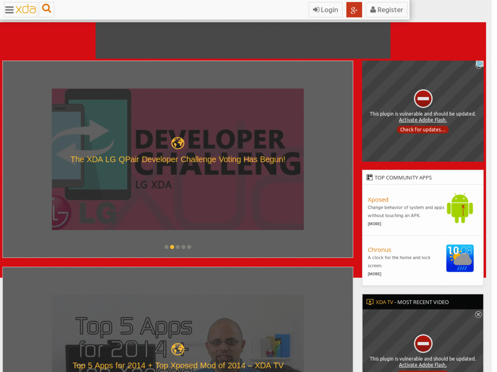Click the blocked plugin icon in XDA TV video

(423, 343)
